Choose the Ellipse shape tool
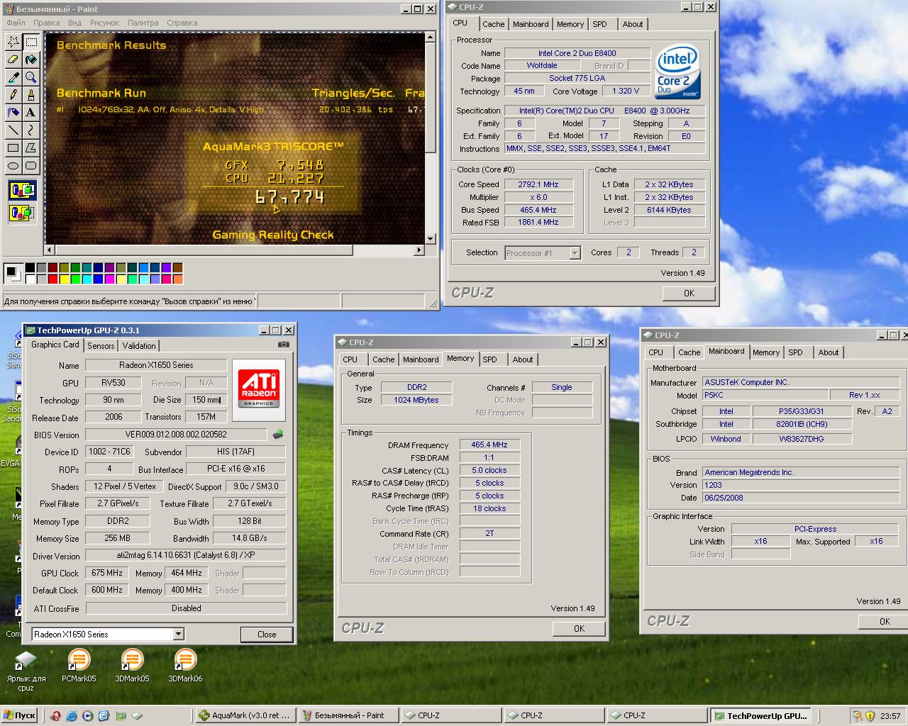 tap(13, 166)
